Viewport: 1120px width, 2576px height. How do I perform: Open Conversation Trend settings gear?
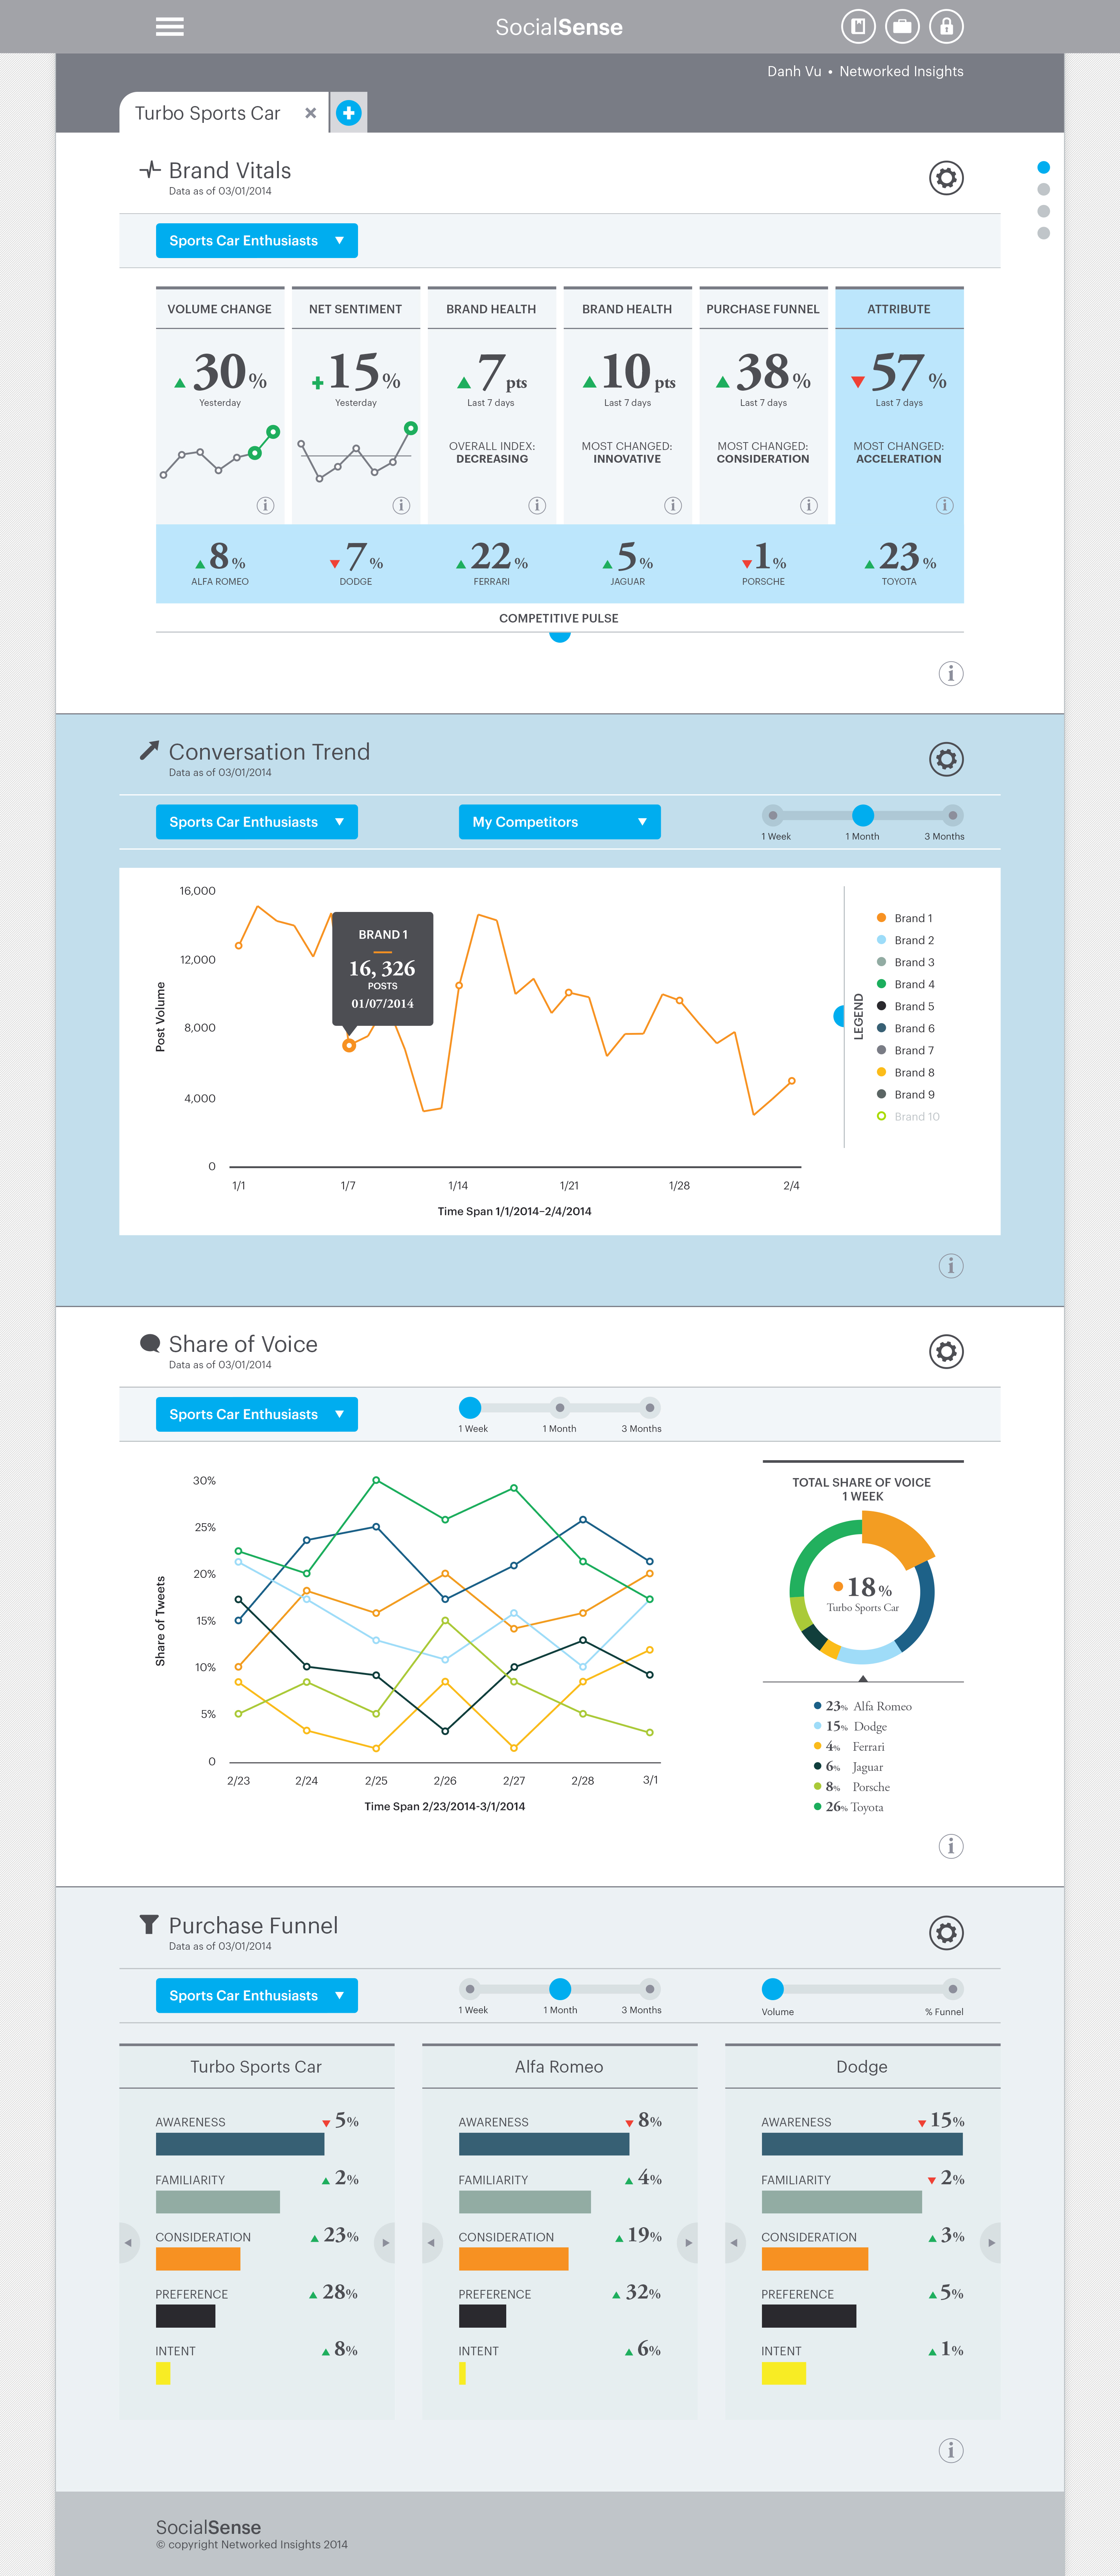pos(946,759)
